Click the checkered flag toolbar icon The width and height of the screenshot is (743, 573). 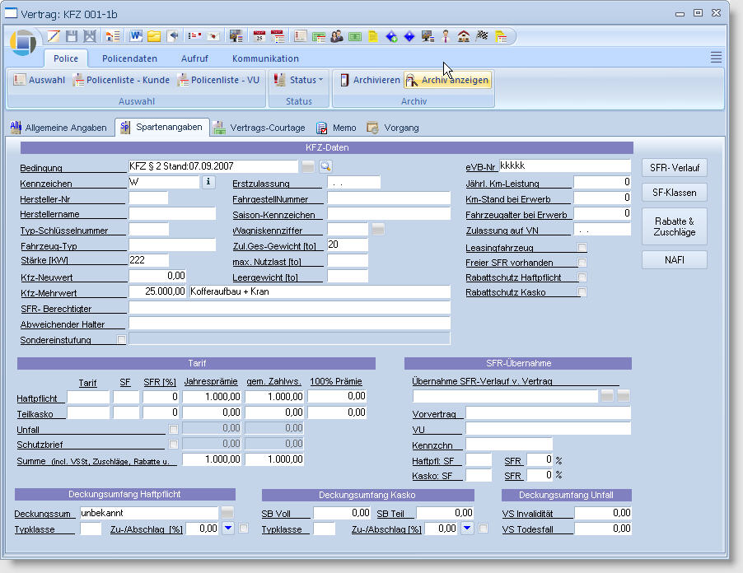click(x=482, y=36)
